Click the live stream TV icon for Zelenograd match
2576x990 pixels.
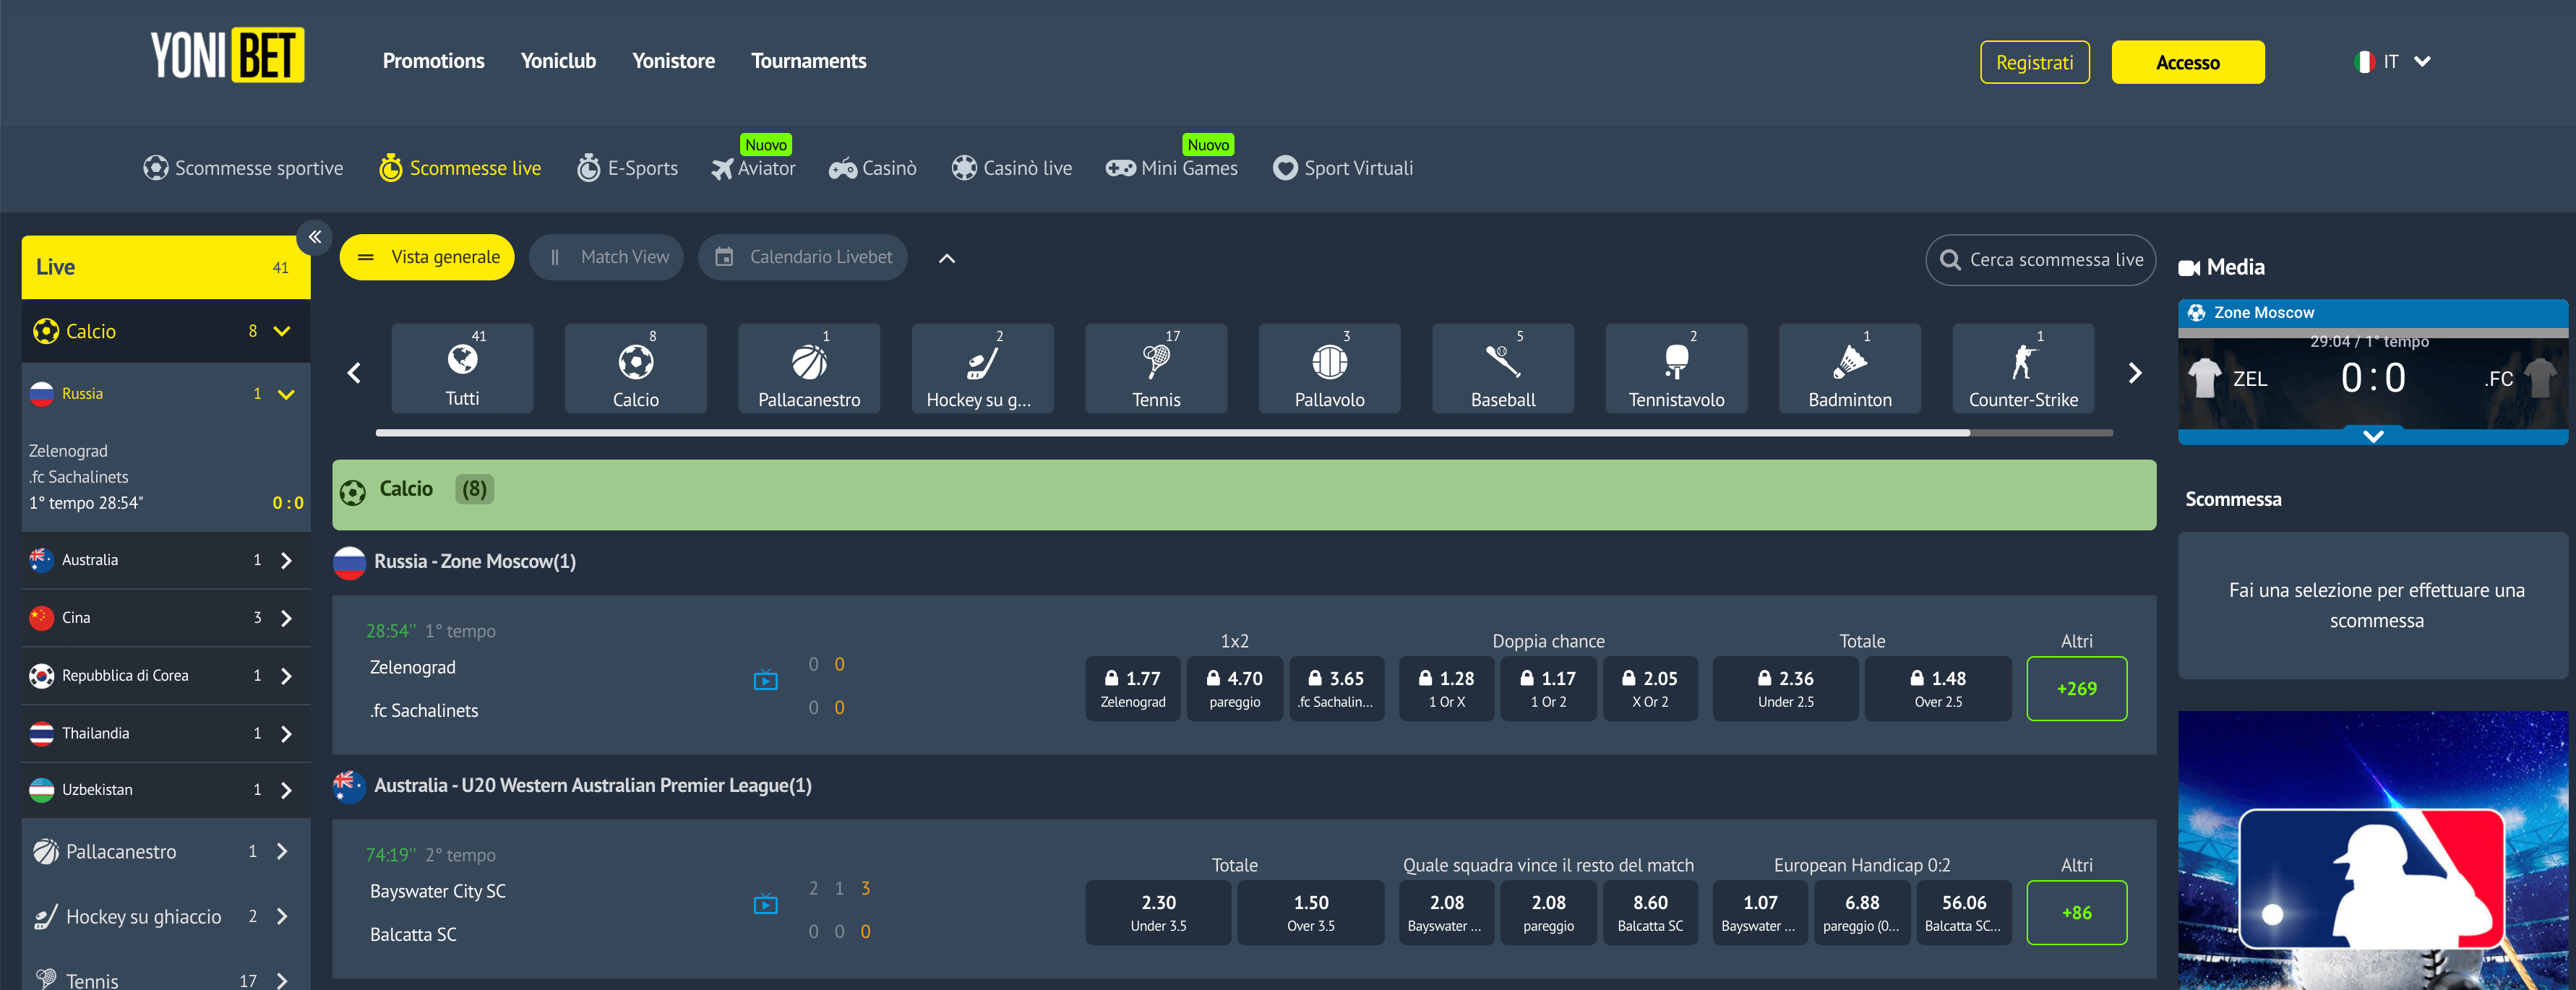point(766,679)
